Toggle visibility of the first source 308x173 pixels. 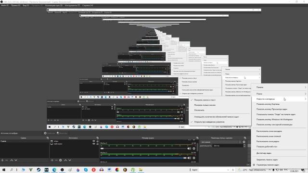click(94, 141)
